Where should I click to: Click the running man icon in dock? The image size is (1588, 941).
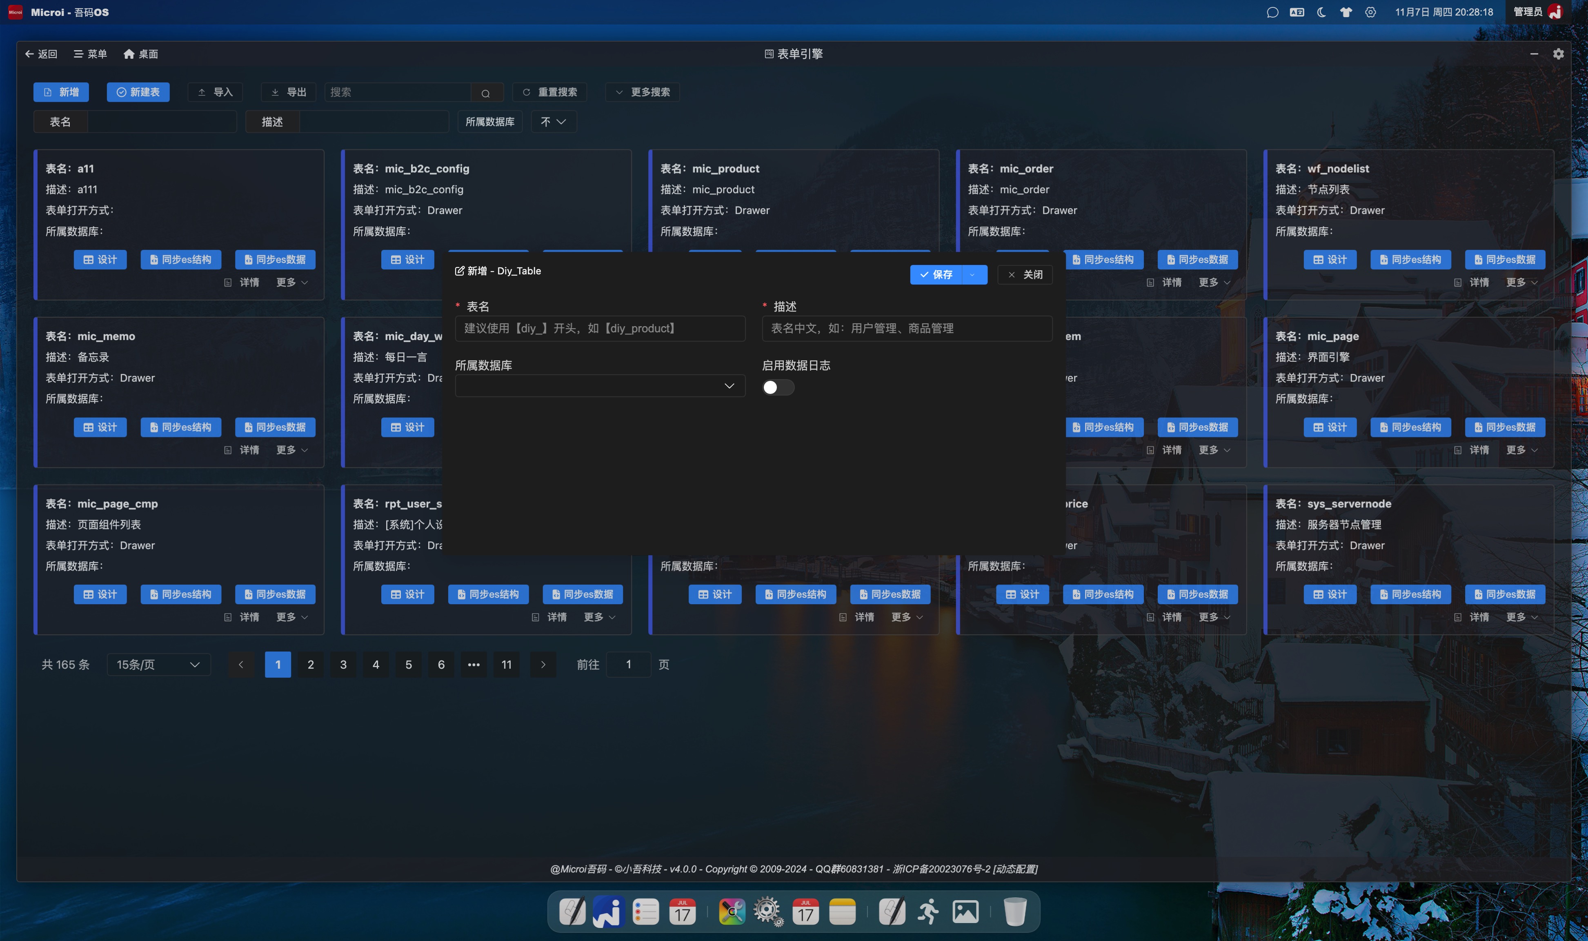click(x=929, y=912)
